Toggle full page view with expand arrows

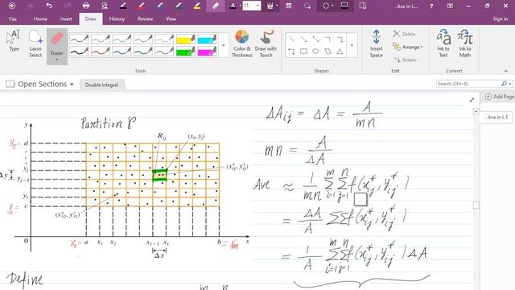pos(472,100)
